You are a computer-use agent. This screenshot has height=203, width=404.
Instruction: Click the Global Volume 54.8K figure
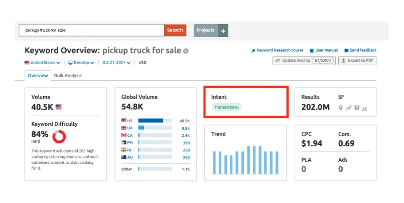(132, 107)
